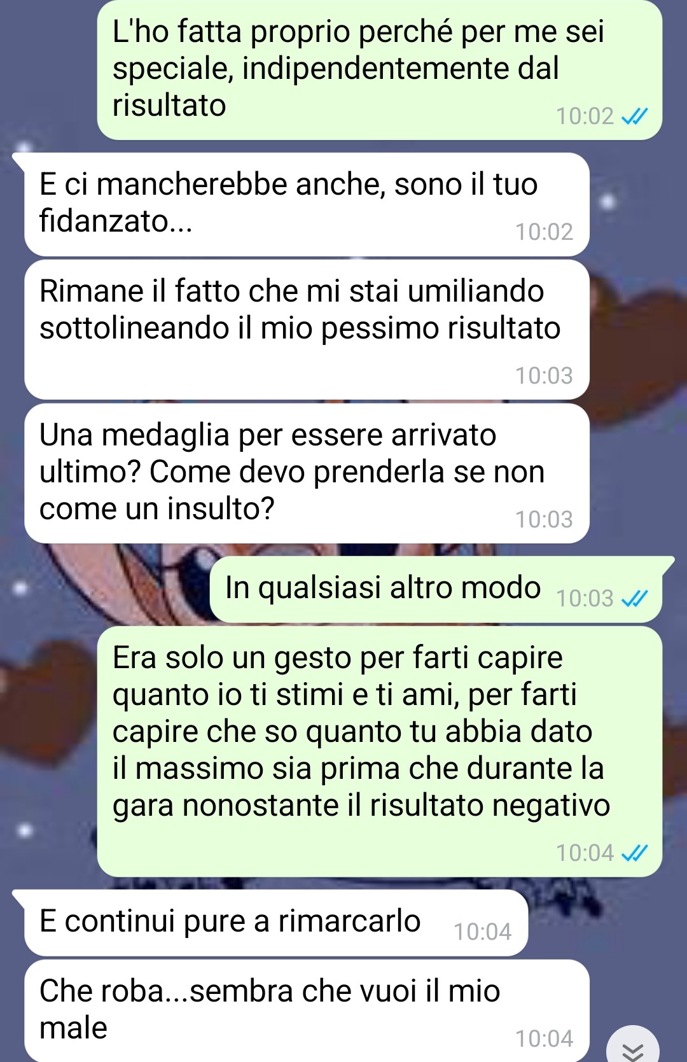Tap the 'Una medaglia per essere arrivato ultimo?' message
This screenshot has height=1062, width=687.
pos(307,473)
